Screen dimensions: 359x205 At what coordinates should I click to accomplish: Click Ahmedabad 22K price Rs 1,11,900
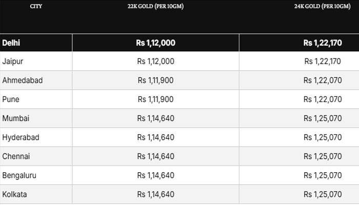point(156,80)
